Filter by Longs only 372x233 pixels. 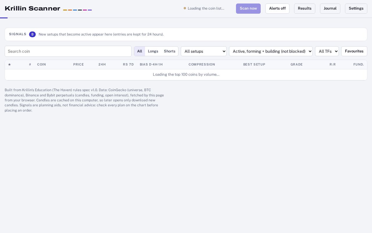[153, 51]
